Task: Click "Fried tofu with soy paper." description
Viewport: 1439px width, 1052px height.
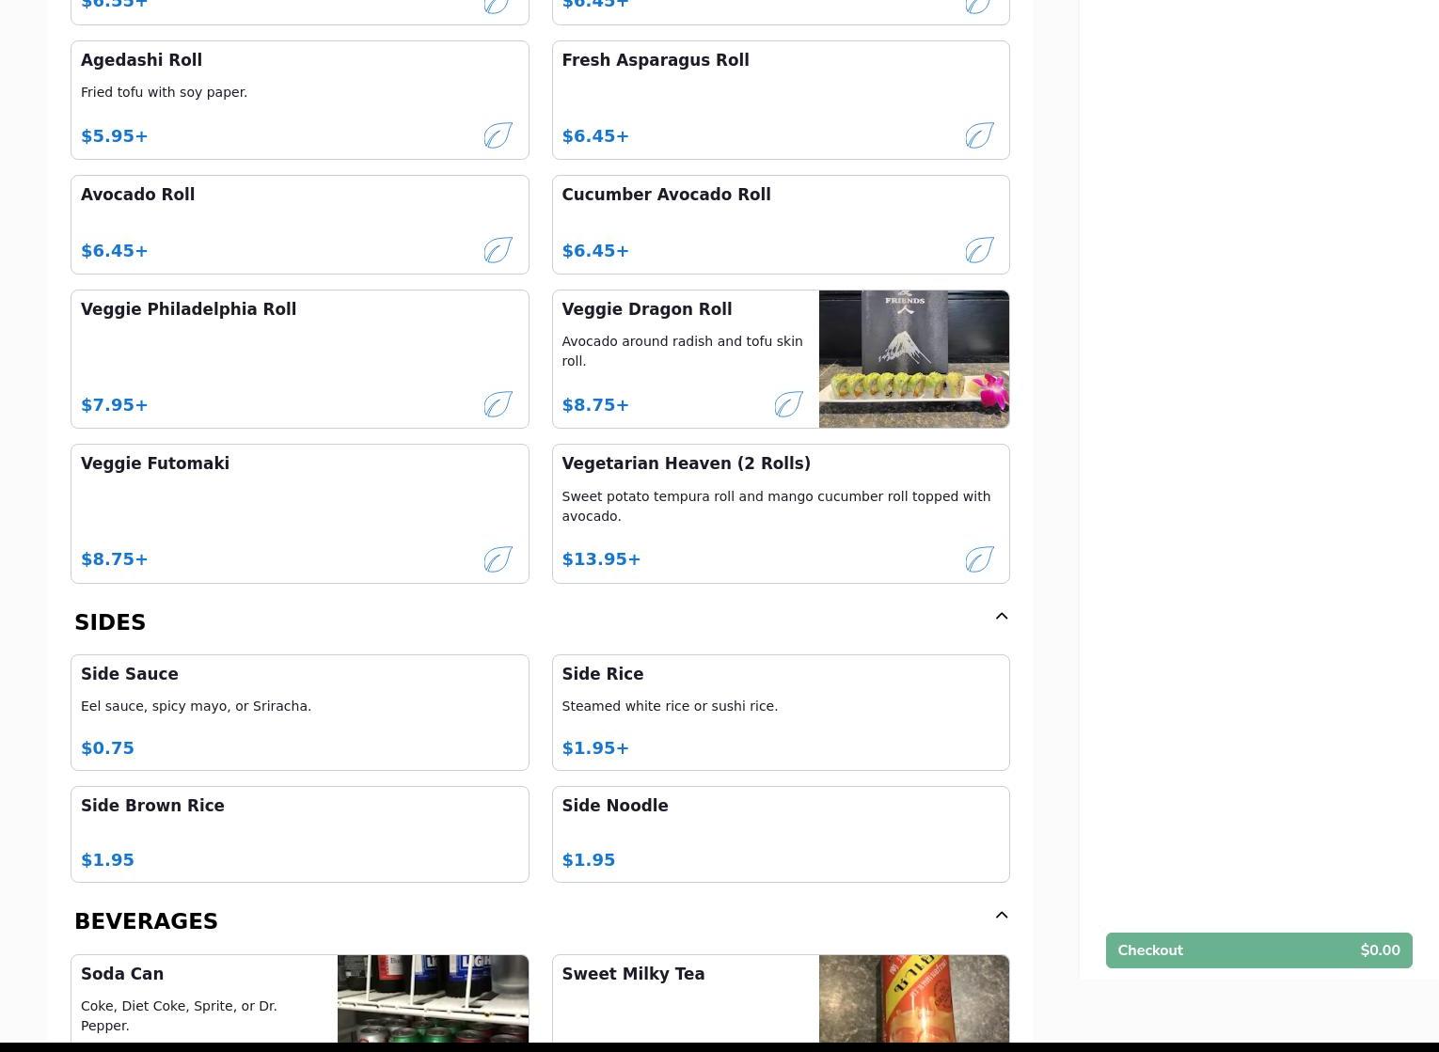Action: coord(164,92)
